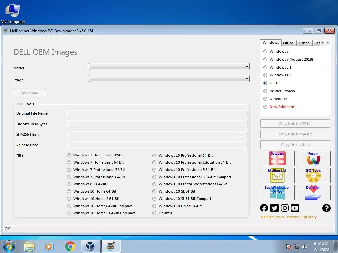Filter by Windows 10 Pro for Workstations
The image size is (338, 253).
pos(190,184)
